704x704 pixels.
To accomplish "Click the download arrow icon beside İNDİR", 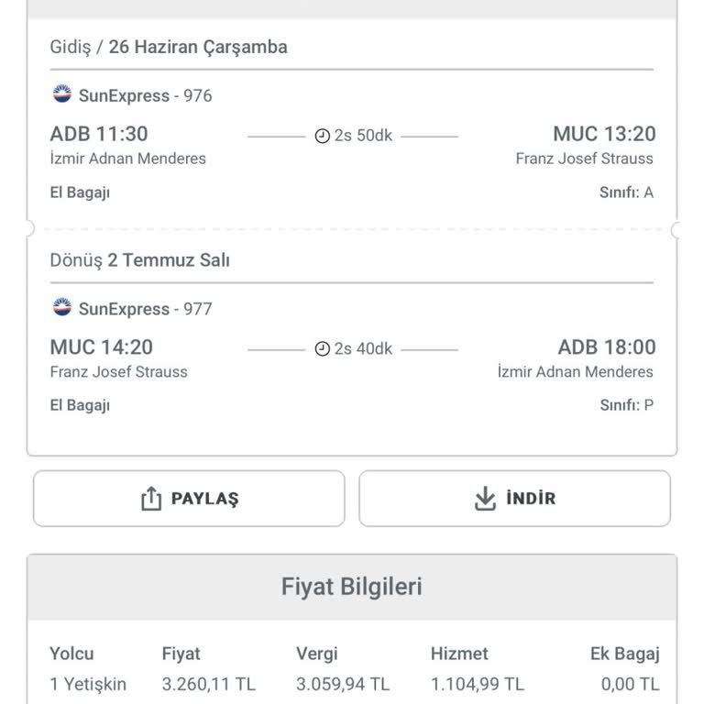I will pos(485,499).
